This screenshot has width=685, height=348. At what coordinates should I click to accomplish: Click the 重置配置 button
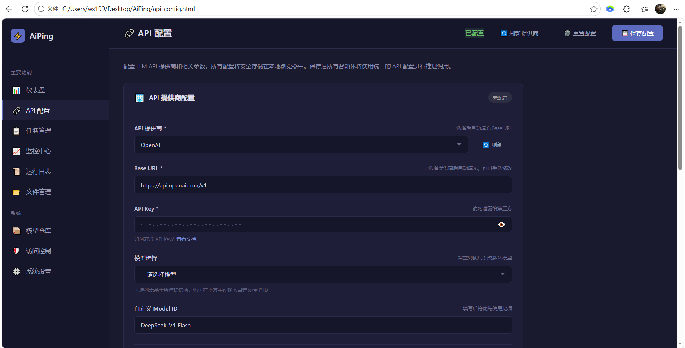pyautogui.click(x=580, y=33)
